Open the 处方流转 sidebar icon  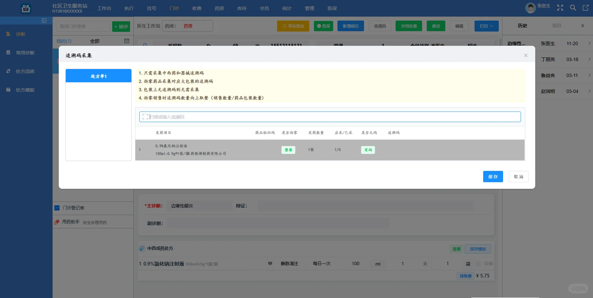(x=8, y=71)
